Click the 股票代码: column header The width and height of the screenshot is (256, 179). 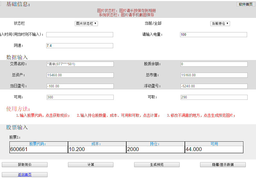[x=38, y=144]
